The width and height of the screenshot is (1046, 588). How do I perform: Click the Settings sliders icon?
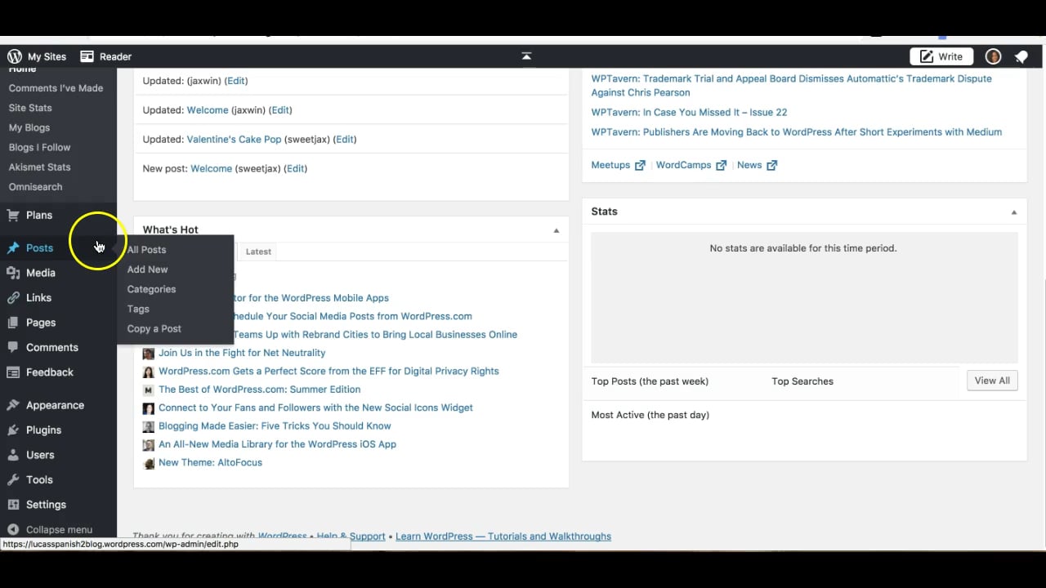click(13, 505)
